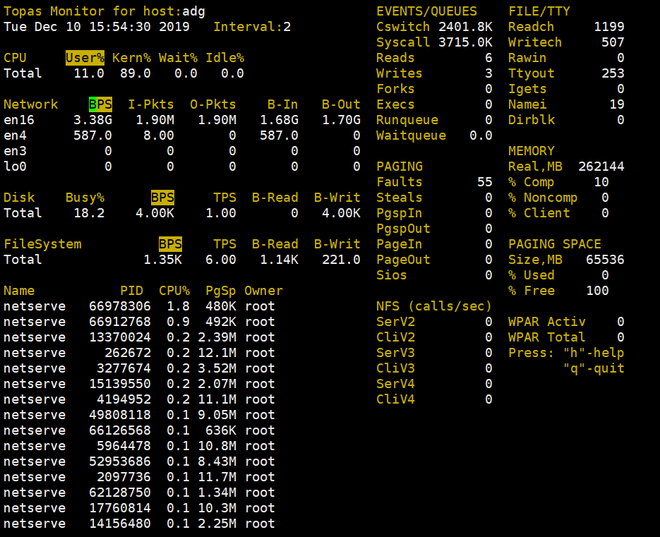The width and height of the screenshot is (660, 537).
Task: Select the highlighted Network BPS header
Action: click(101, 104)
